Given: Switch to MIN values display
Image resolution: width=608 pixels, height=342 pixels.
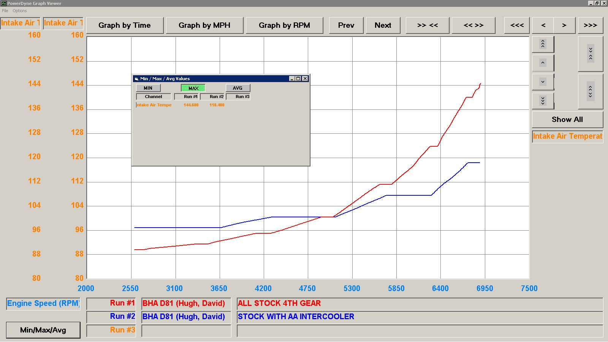Looking at the screenshot, I should coord(148,88).
